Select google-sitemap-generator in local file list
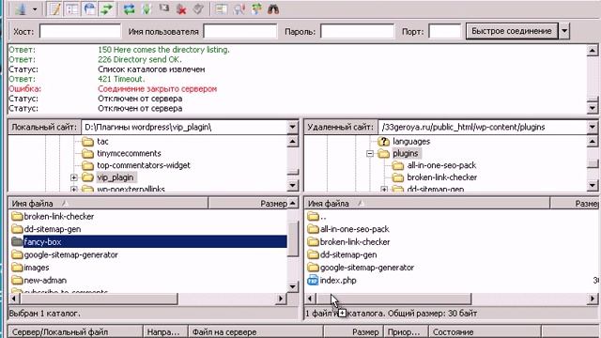This screenshot has width=601, height=338. click(70, 254)
